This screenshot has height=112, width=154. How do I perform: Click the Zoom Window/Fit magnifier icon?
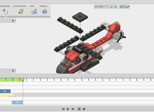115,7
